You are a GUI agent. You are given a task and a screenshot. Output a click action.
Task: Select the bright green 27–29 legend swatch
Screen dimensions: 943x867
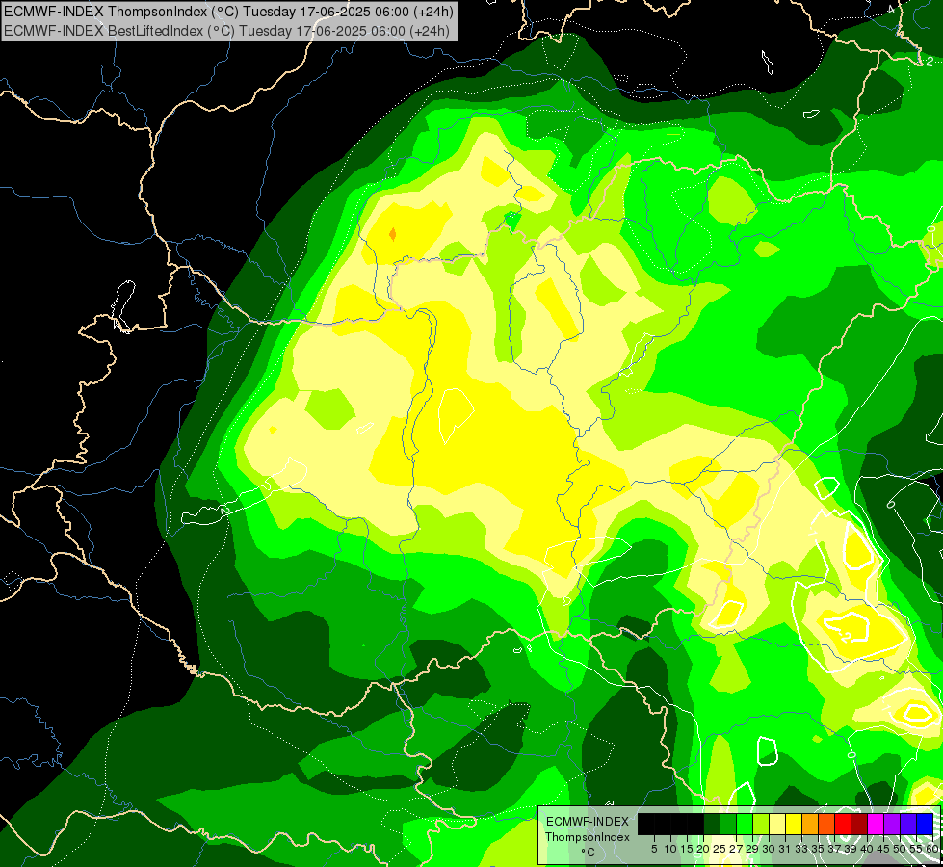coord(745,825)
